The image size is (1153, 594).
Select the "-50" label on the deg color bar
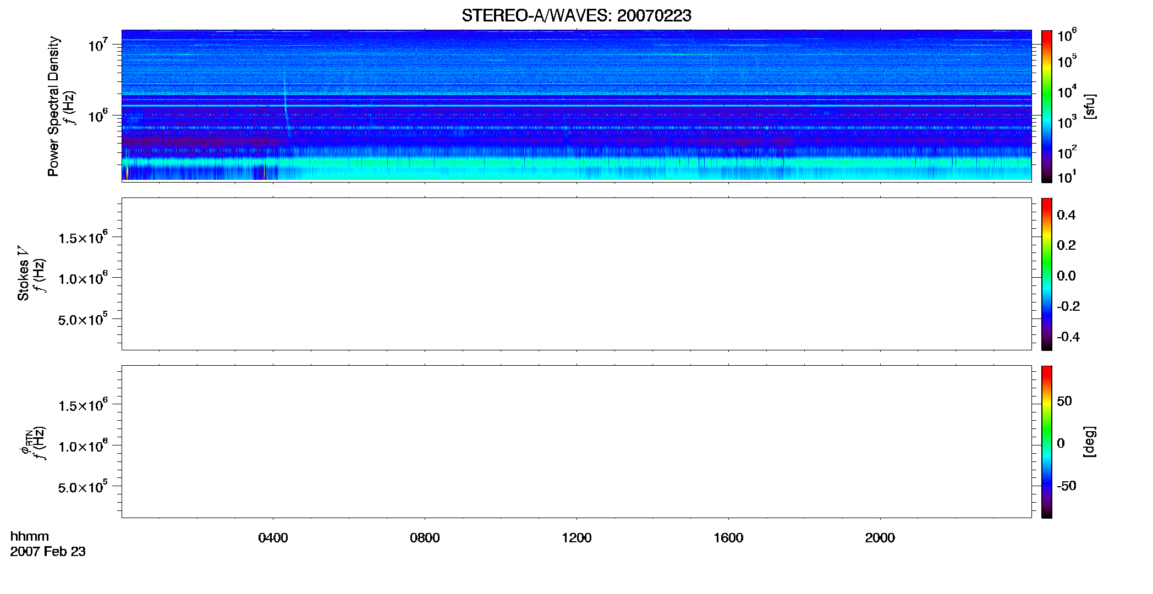point(1067,486)
